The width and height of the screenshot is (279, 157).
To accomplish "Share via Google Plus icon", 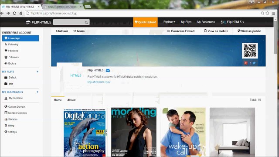I will point(246,63).
